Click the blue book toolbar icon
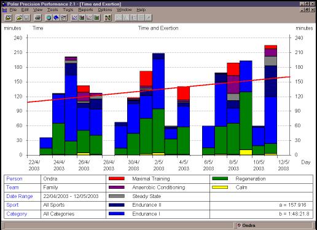 click(56, 18)
